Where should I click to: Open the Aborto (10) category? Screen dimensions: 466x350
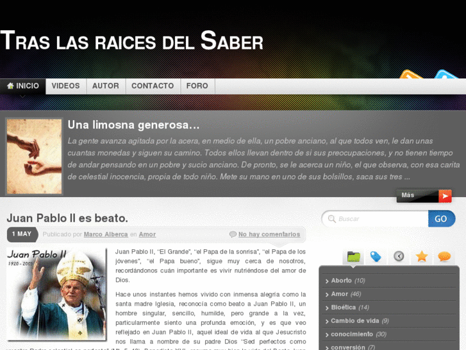click(x=347, y=281)
